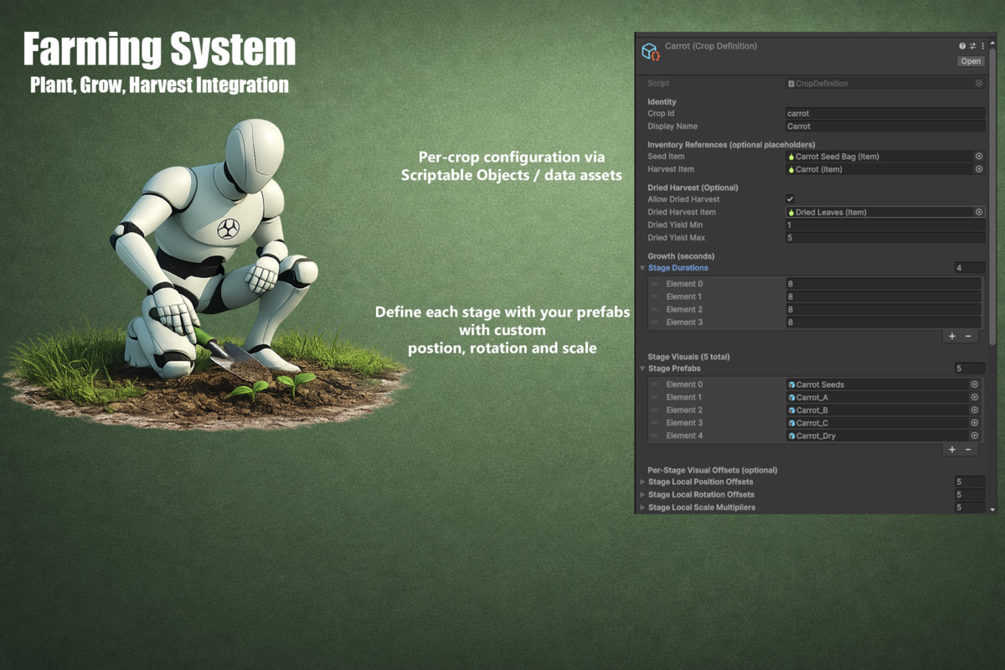Click the presets icon in the Inspector header
The width and height of the screenshot is (1005, 670).
click(971, 46)
